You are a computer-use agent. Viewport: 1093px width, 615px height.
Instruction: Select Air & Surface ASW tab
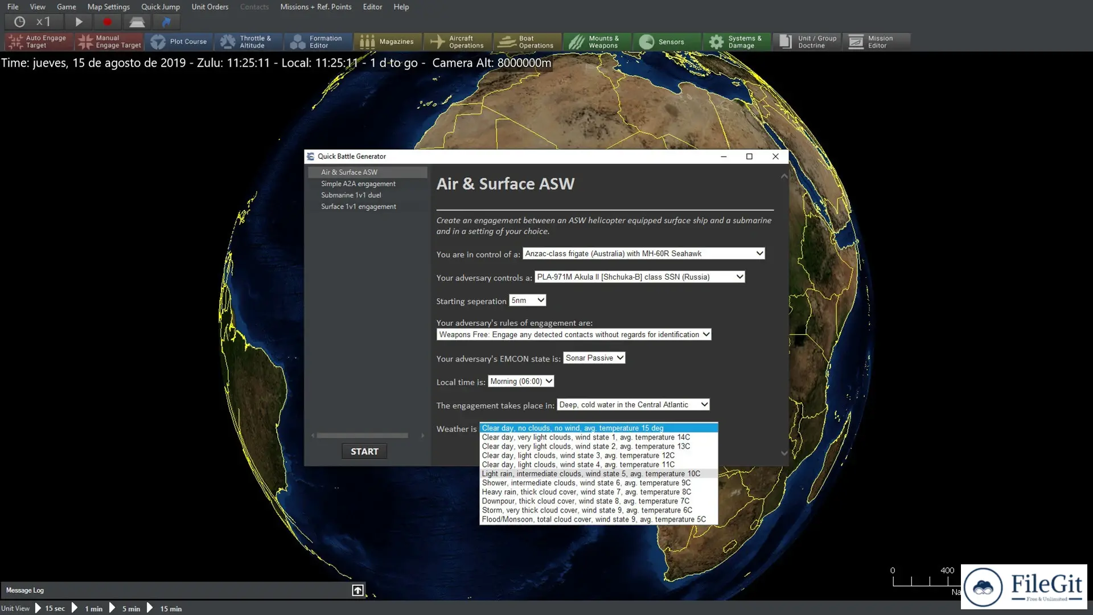[349, 172]
